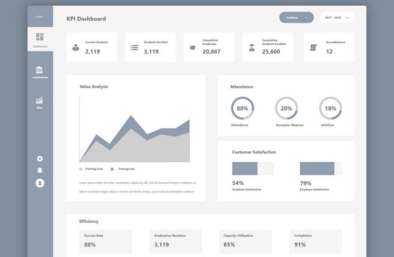Expand the Institute dropdown chevron
The height and width of the screenshot is (257, 394).
(x=306, y=18)
